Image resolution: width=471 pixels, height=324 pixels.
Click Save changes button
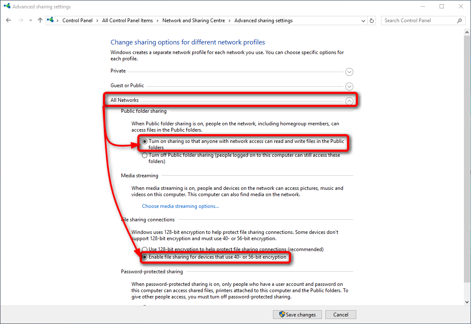point(297,314)
